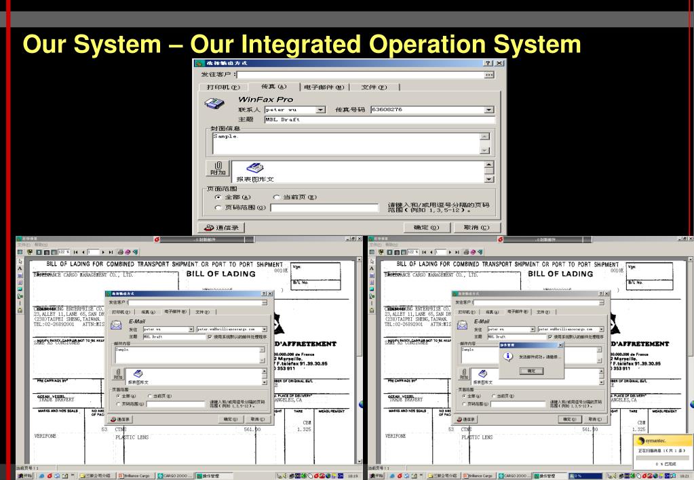Expand recipient name dropdown in left E-Mail dialog
The width and height of the screenshot is (694, 480).
click(x=191, y=329)
